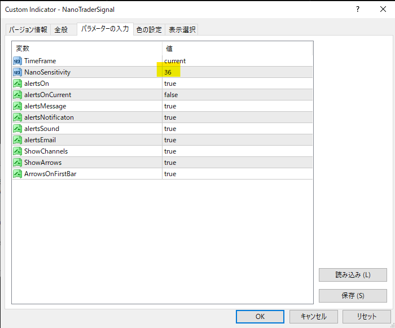Select the alertsSound variable name
395x328 pixels.
pos(42,129)
